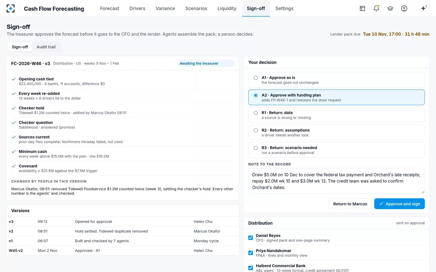Screen dimensions: 436x272
Task: Open the user profile icon
Action: tap(404, 8)
